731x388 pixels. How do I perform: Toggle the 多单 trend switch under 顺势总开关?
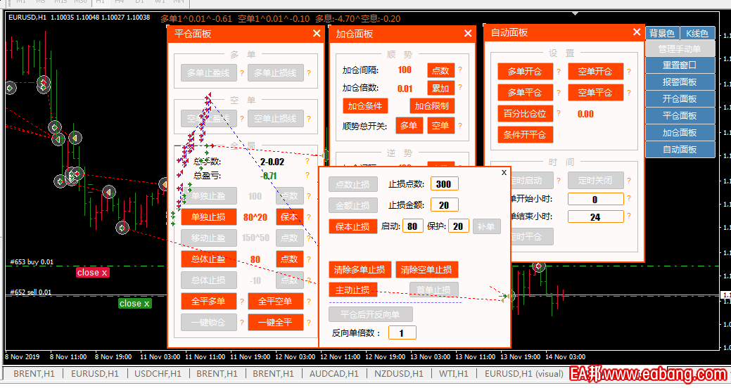click(x=409, y=126)
